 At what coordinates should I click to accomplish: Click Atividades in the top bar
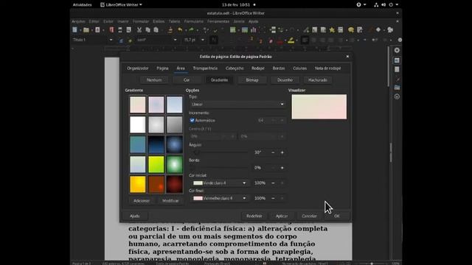click(82, 5)
